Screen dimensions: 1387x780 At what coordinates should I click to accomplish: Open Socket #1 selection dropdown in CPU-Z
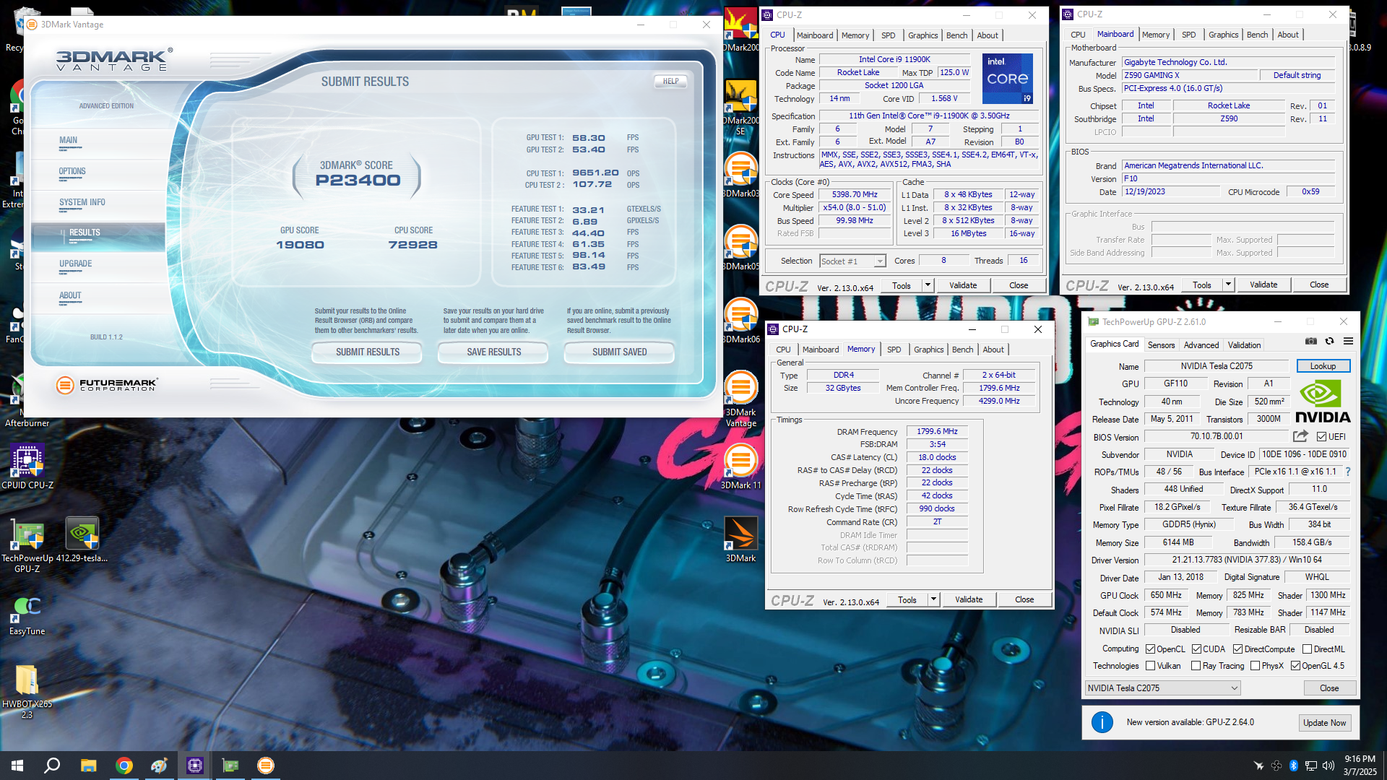tap(852, 261)
